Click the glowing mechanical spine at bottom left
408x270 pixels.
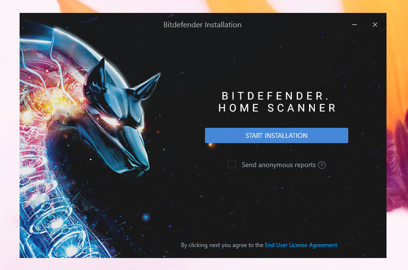coord(52,222)
